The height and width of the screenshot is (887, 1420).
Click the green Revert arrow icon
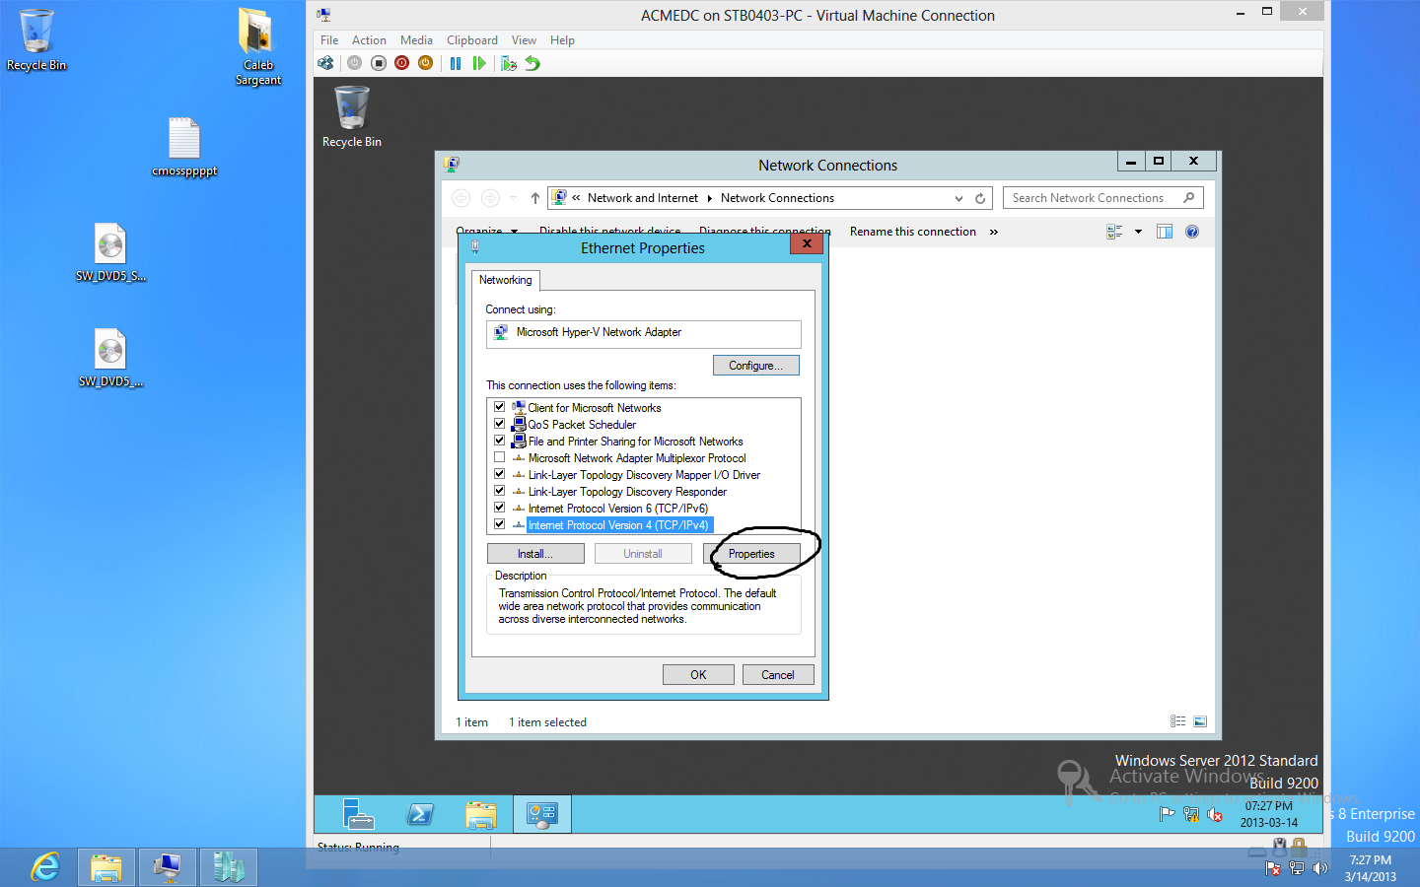point(532,63)
